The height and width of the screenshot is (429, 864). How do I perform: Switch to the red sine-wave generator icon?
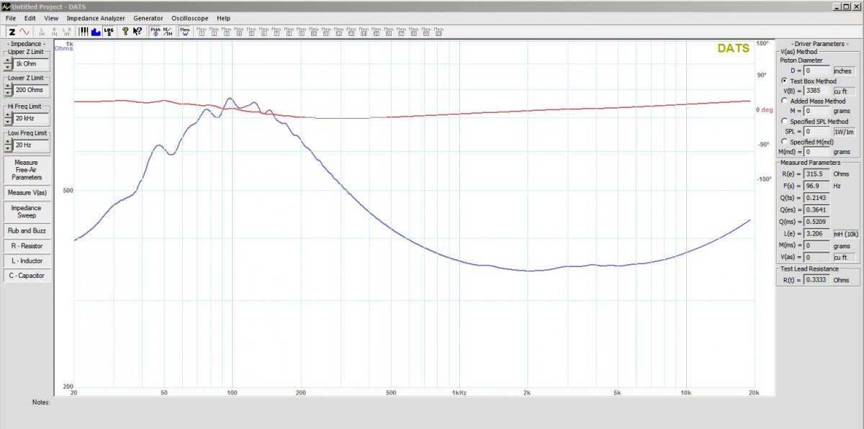coord(24,32)
